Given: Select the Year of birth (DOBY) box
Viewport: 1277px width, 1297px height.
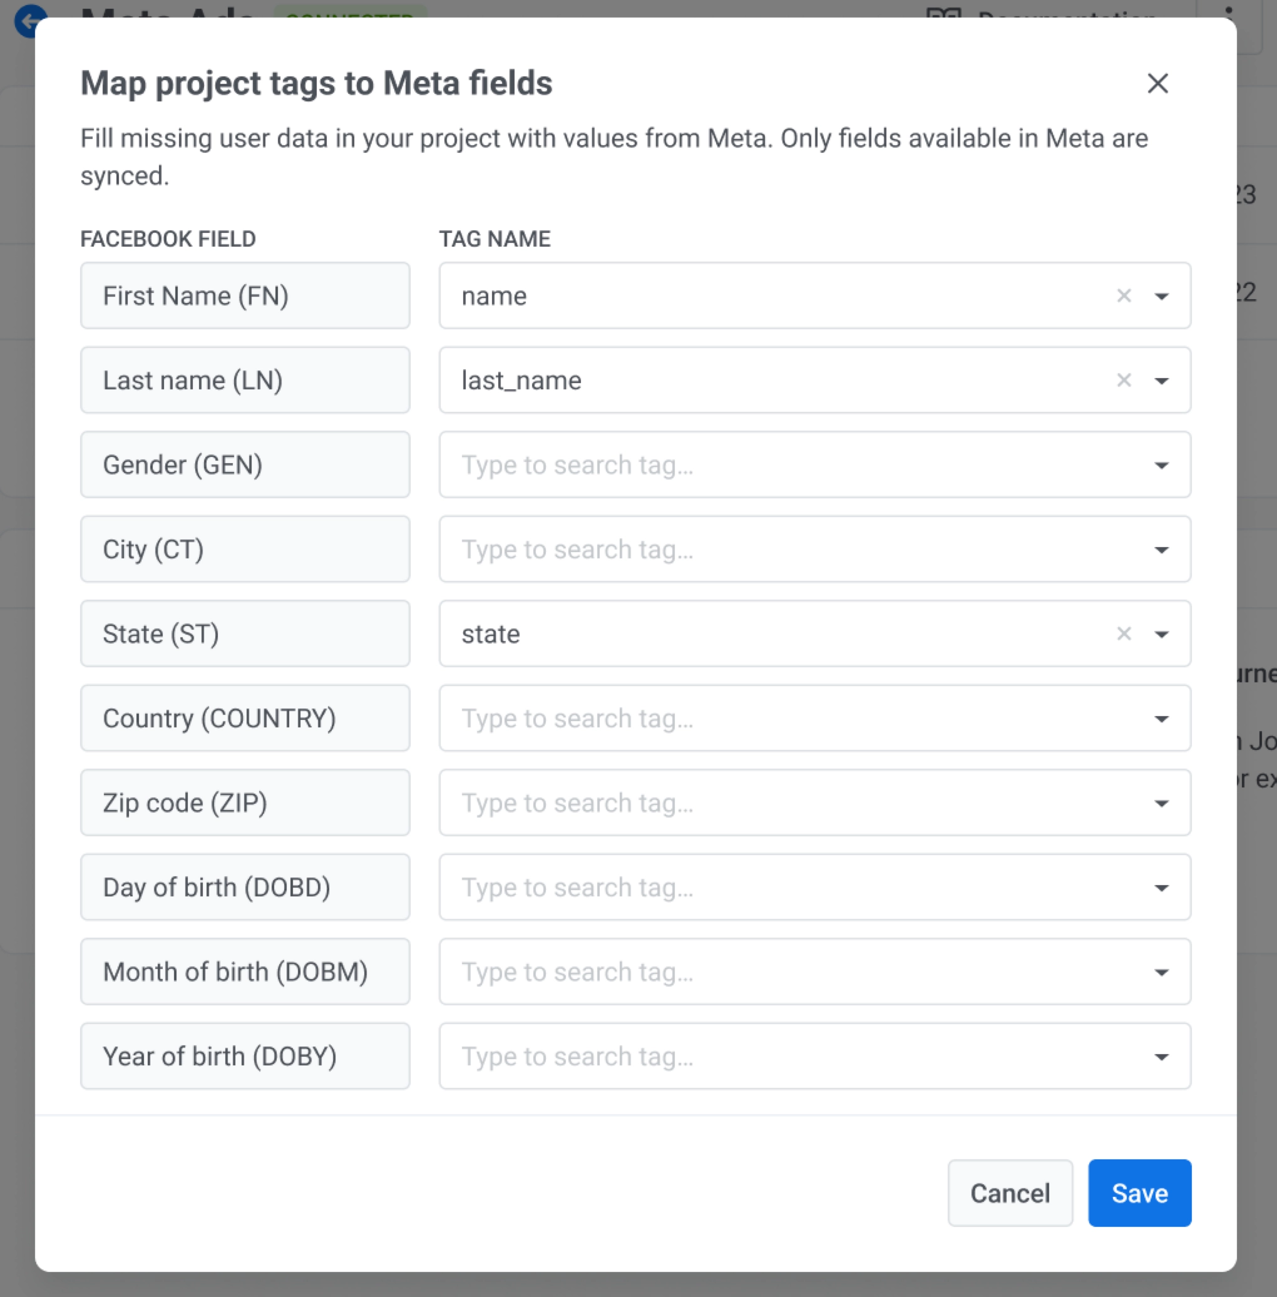Looking at the screenshot, I should (245, 1056).
